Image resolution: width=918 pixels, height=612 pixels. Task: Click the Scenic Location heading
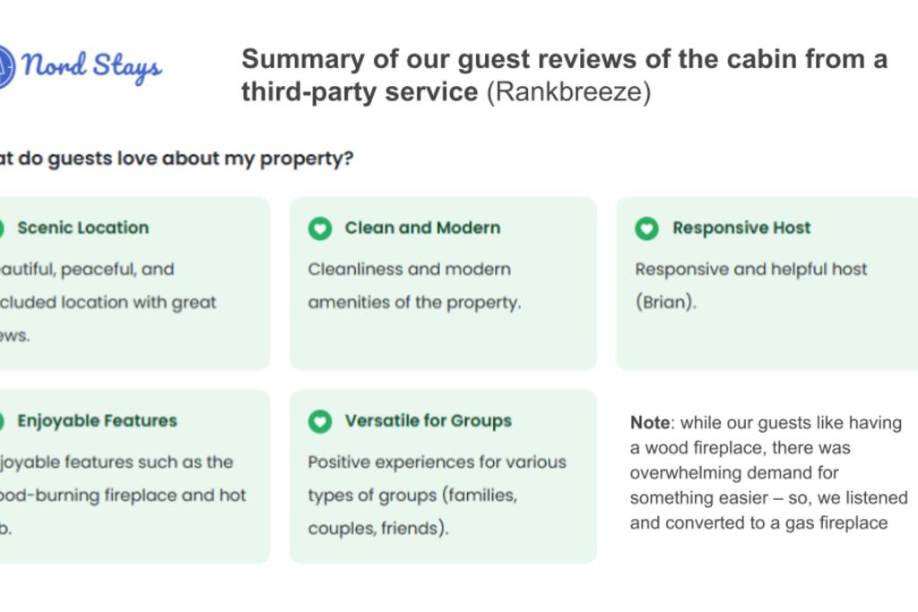click(83, 228)
